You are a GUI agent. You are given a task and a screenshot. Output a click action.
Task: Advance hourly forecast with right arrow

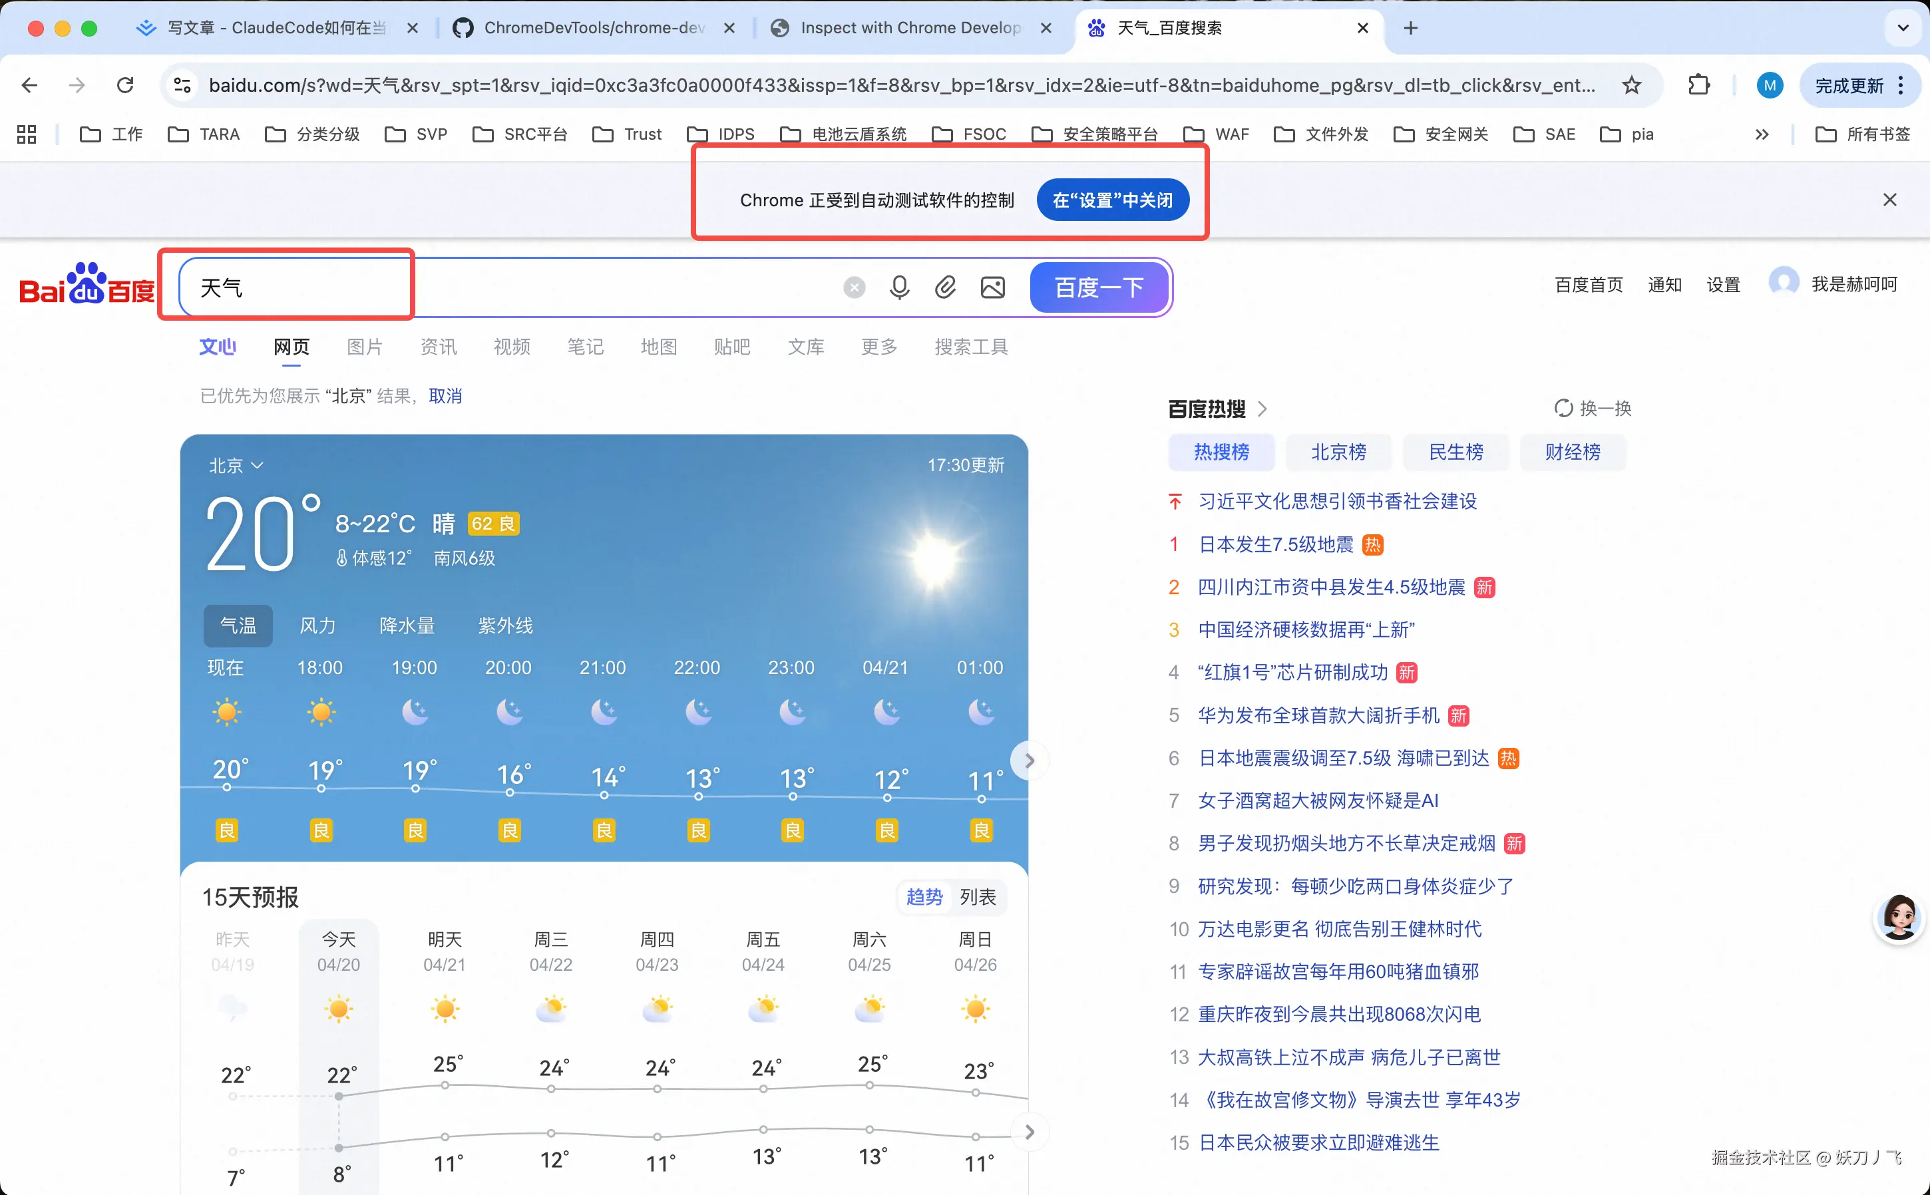(1029, 761)
